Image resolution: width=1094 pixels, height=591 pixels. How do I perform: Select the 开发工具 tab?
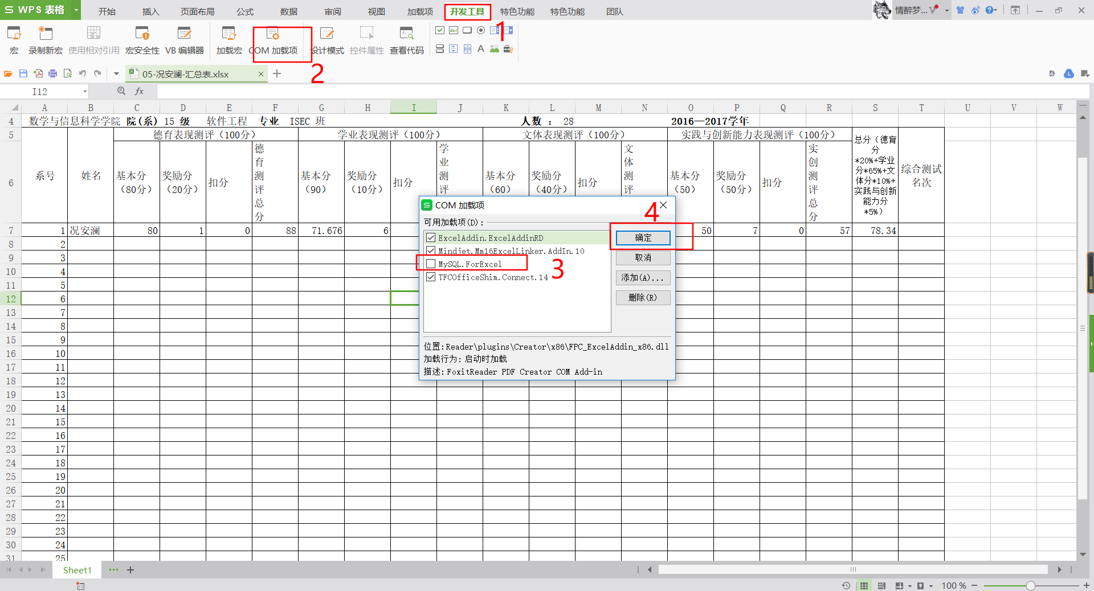467,11
